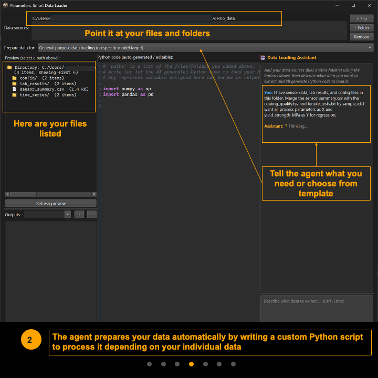Click preview scrollbar left arrow

pos(7,194)
